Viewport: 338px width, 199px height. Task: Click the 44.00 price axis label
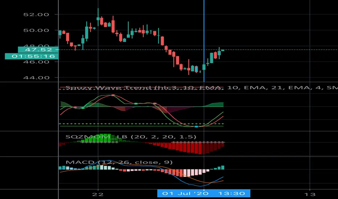point(36,78)
